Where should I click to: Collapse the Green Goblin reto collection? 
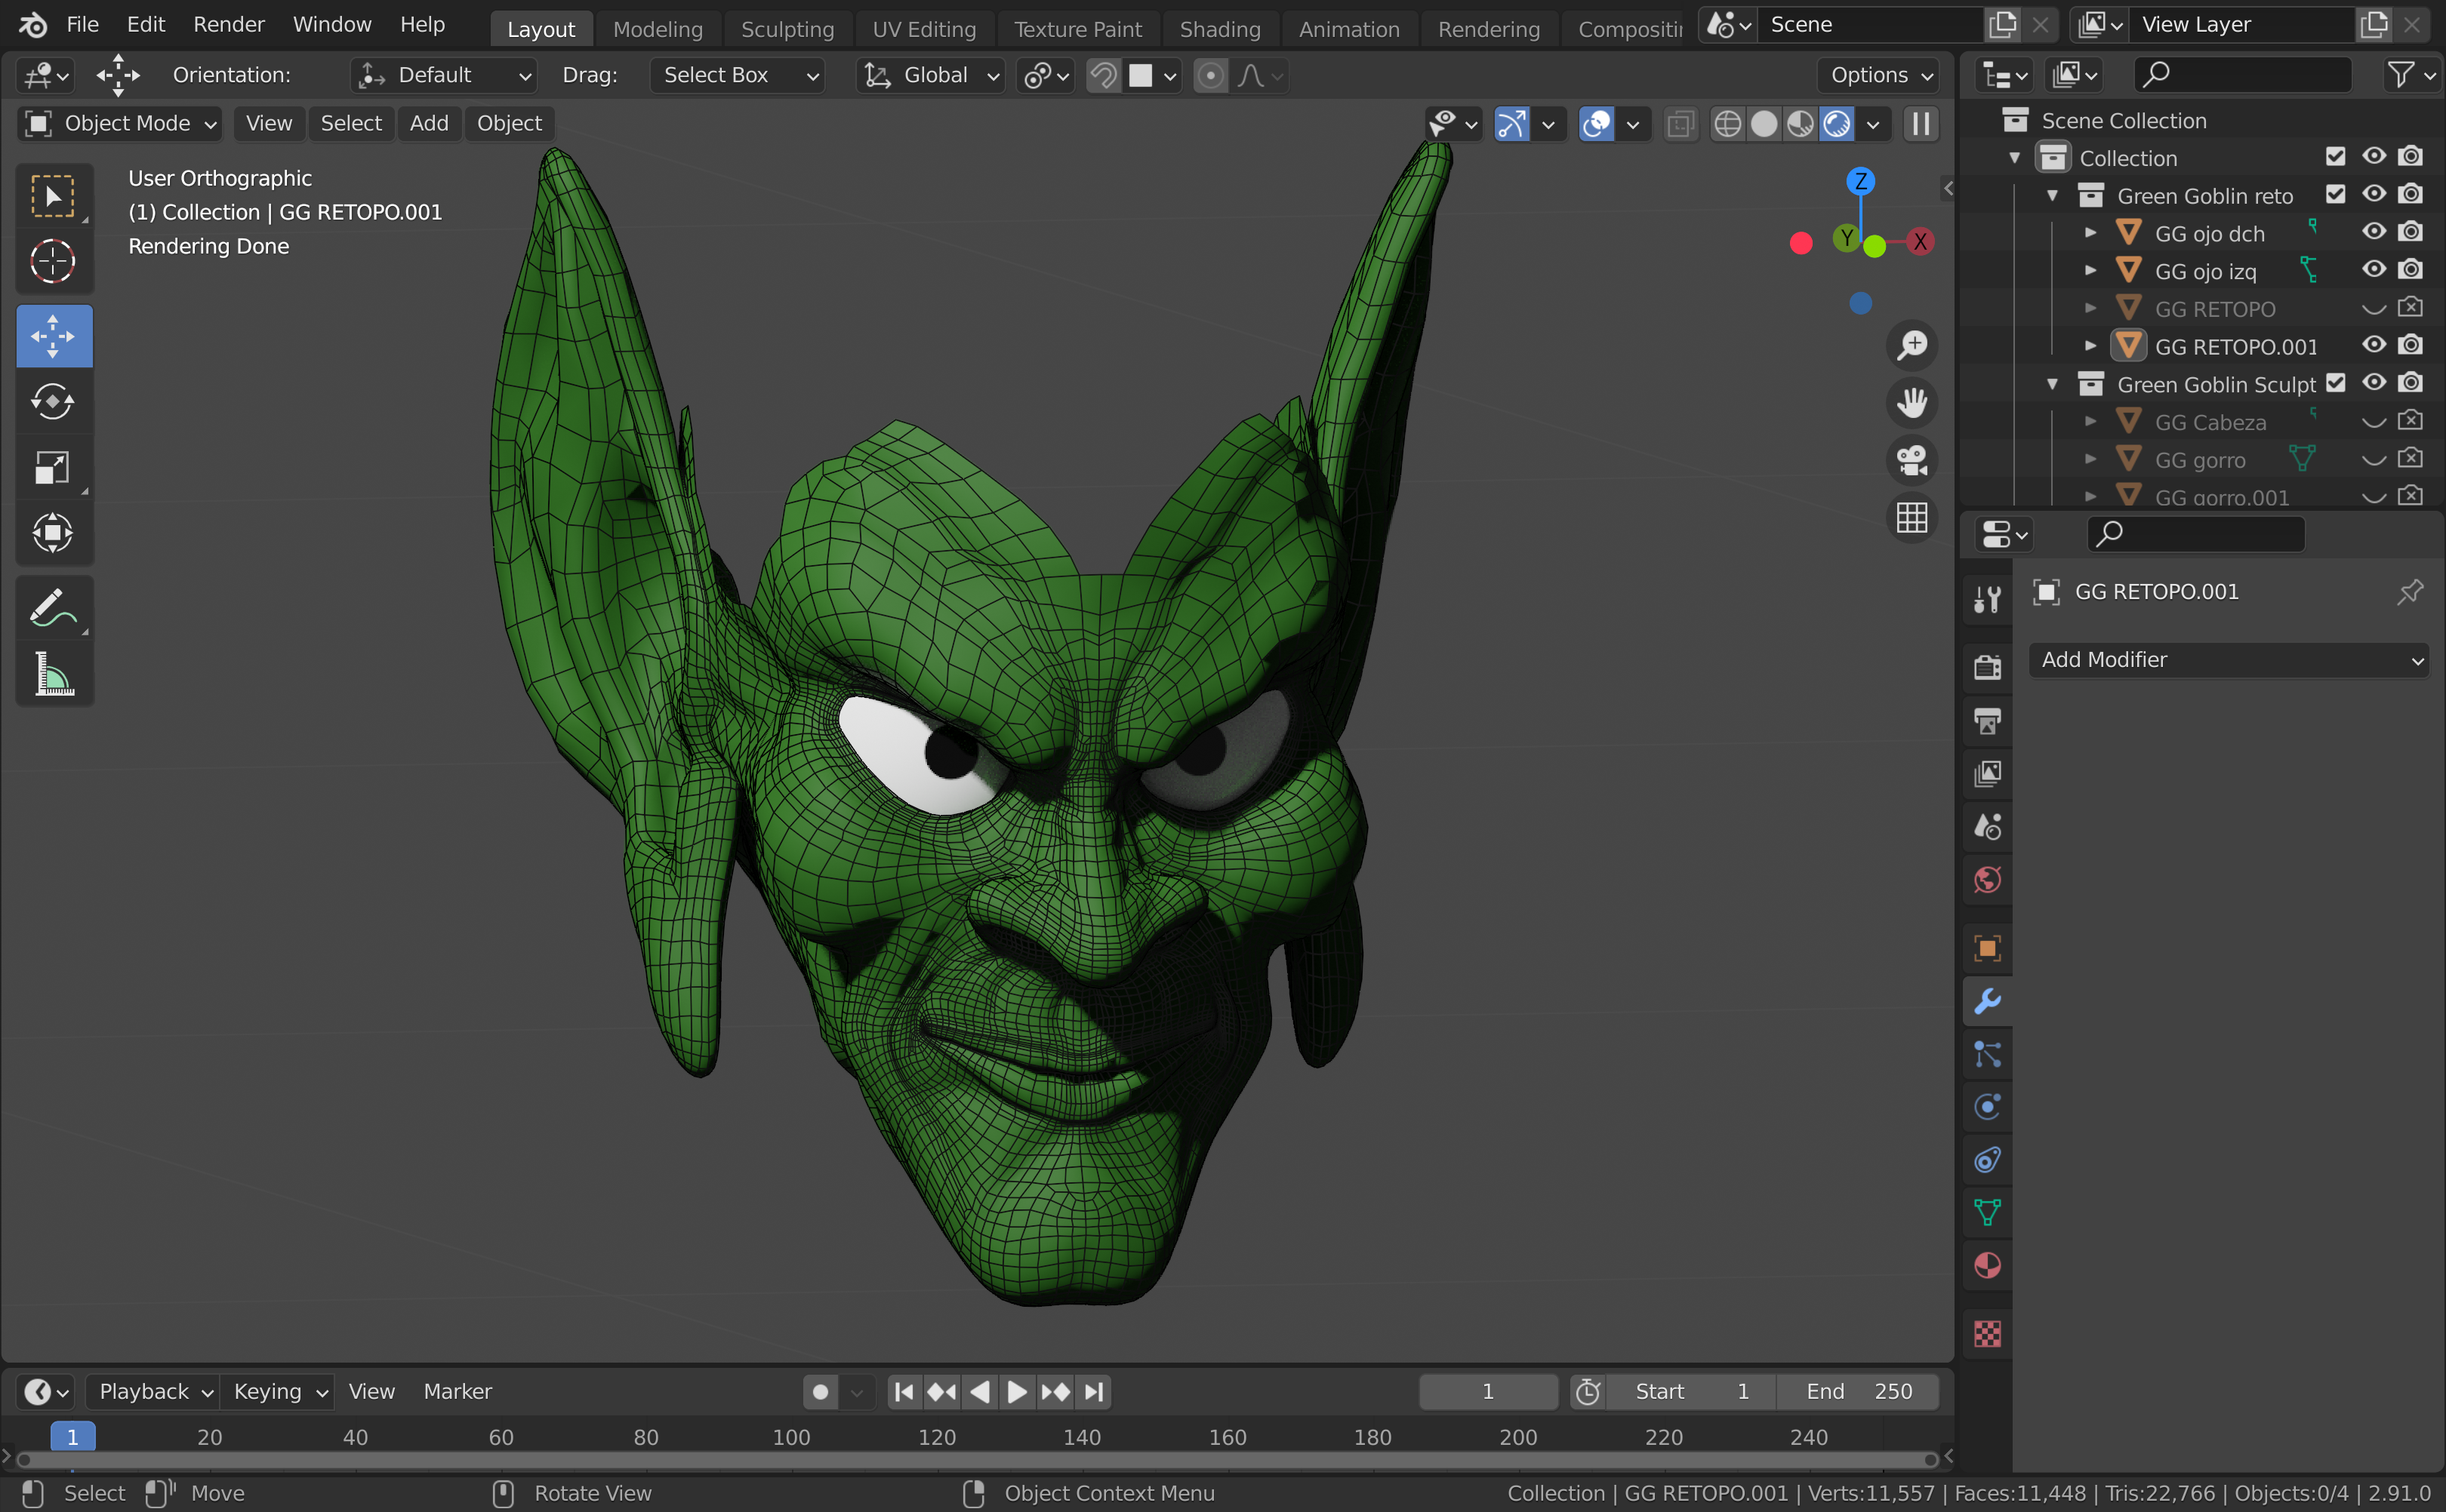[x=2052, y=196]
